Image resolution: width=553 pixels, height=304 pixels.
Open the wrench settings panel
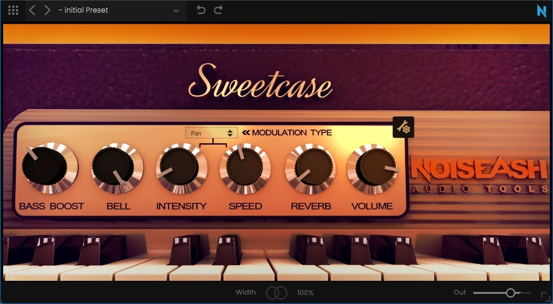click(x=404, y=127)
